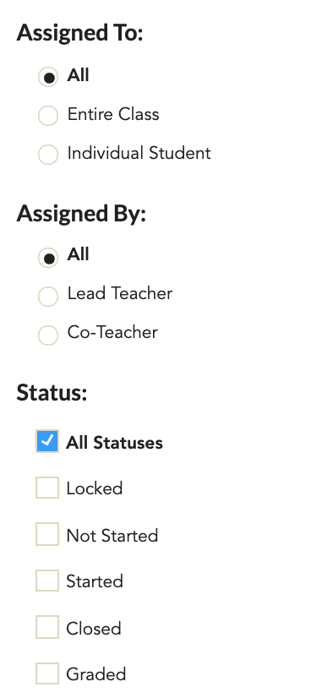Check the Started status checkbox
311x698 pixels.
[x=47, y=581]
